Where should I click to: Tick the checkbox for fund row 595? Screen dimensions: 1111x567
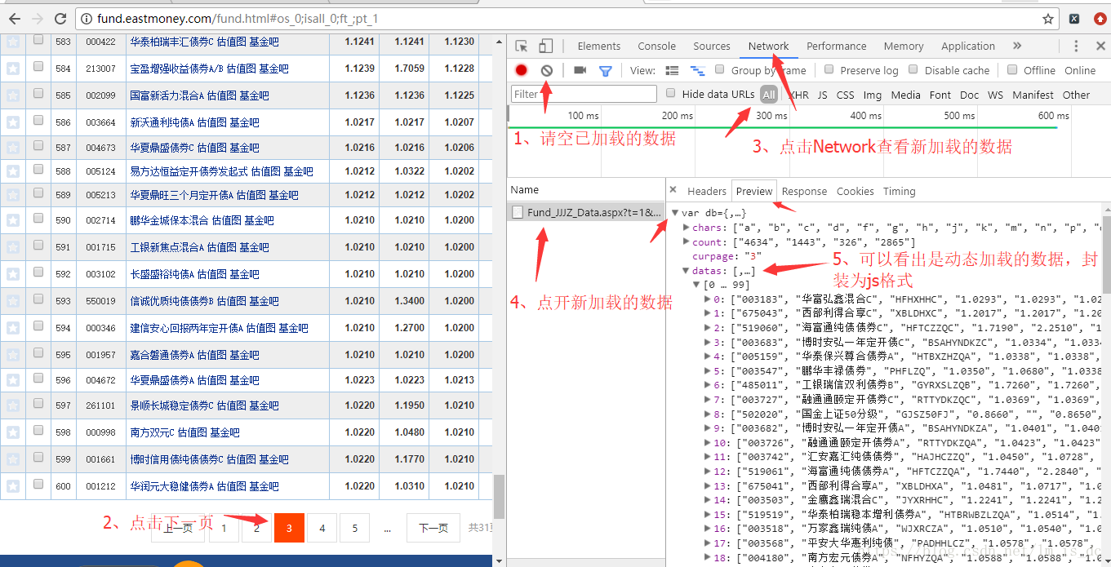click(38, 353)
